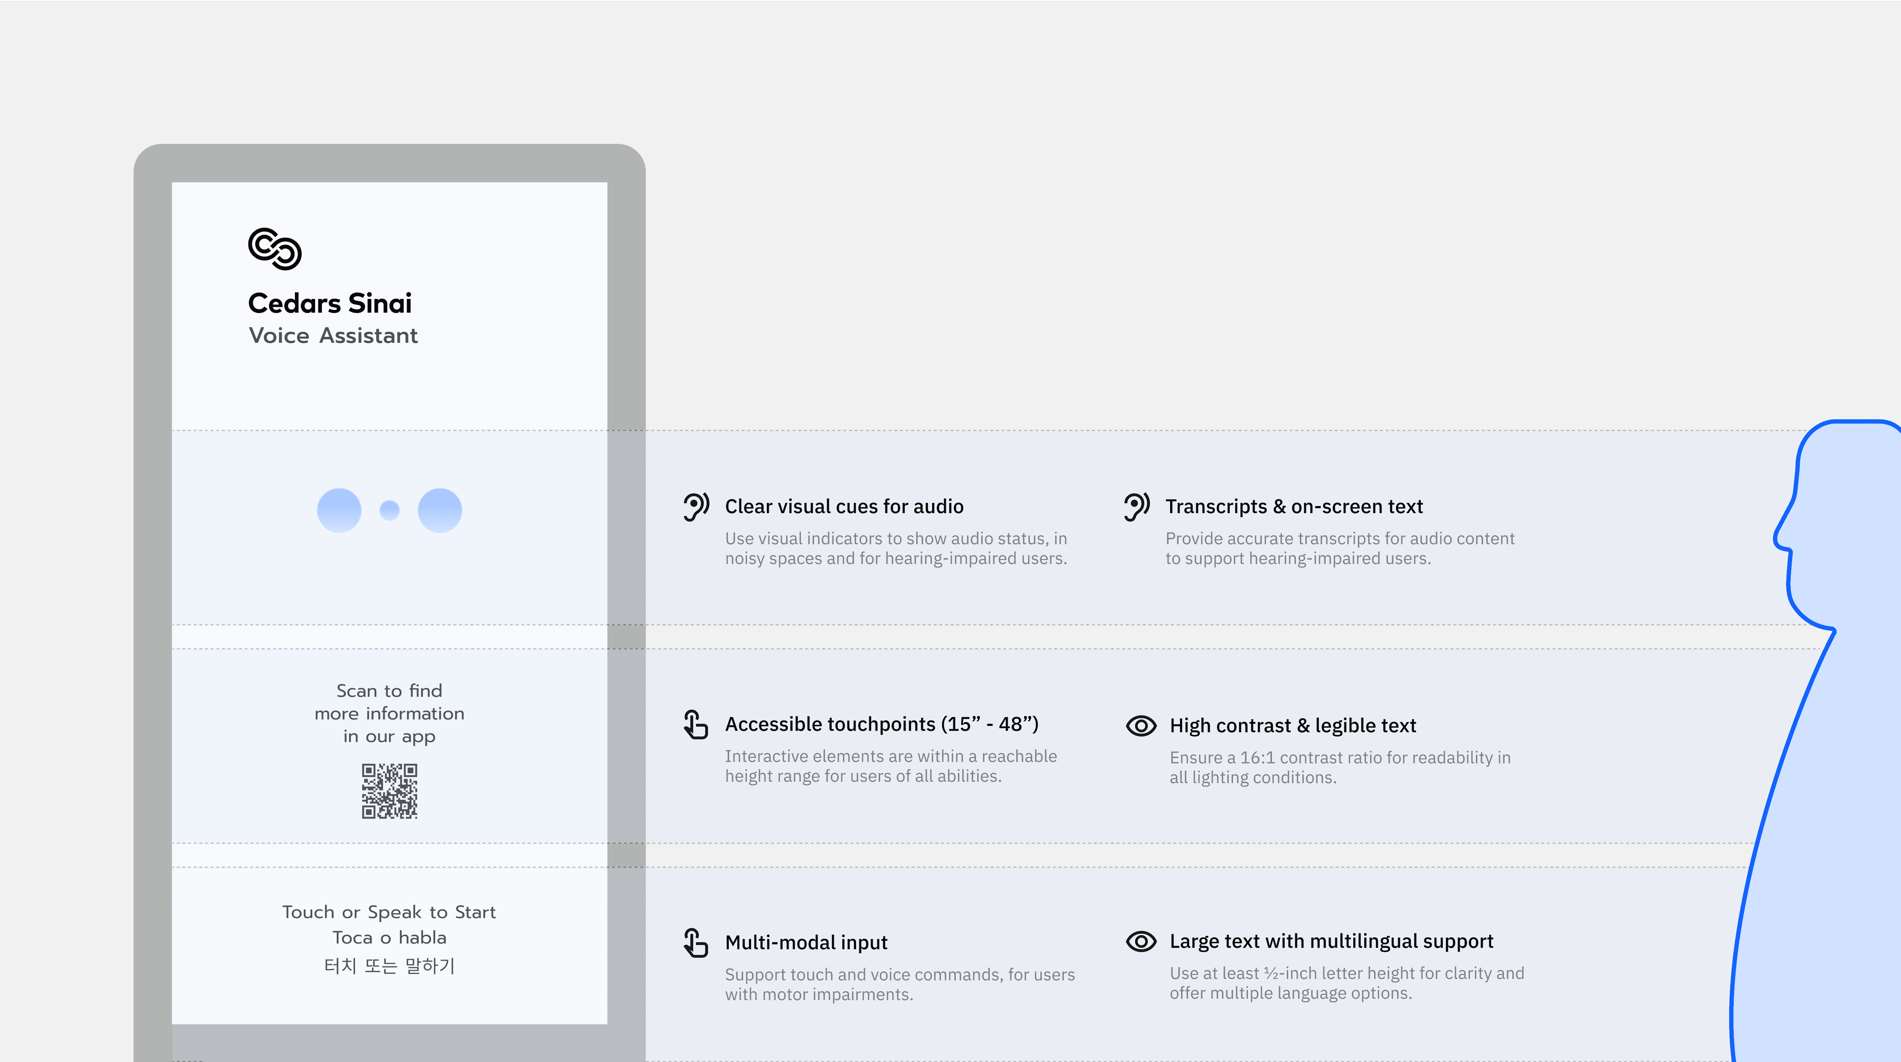This screenshot has height=1062, width=1901.
Task: Tap the small middle voice indicator dot
Action: click(x=390, y=510)
